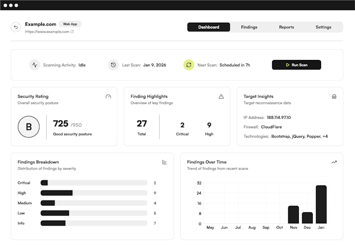Click the CloudFlare firewall value
Screen dimensions: 355x250
coord(271,127)
